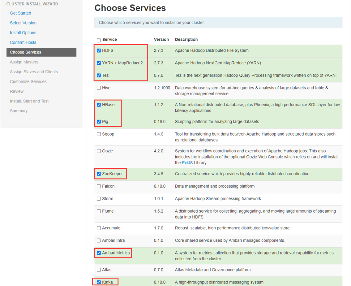This screenshot has height=286, width=351.
Task: Uncheck the Tez service checkbox
Action: 99,76
